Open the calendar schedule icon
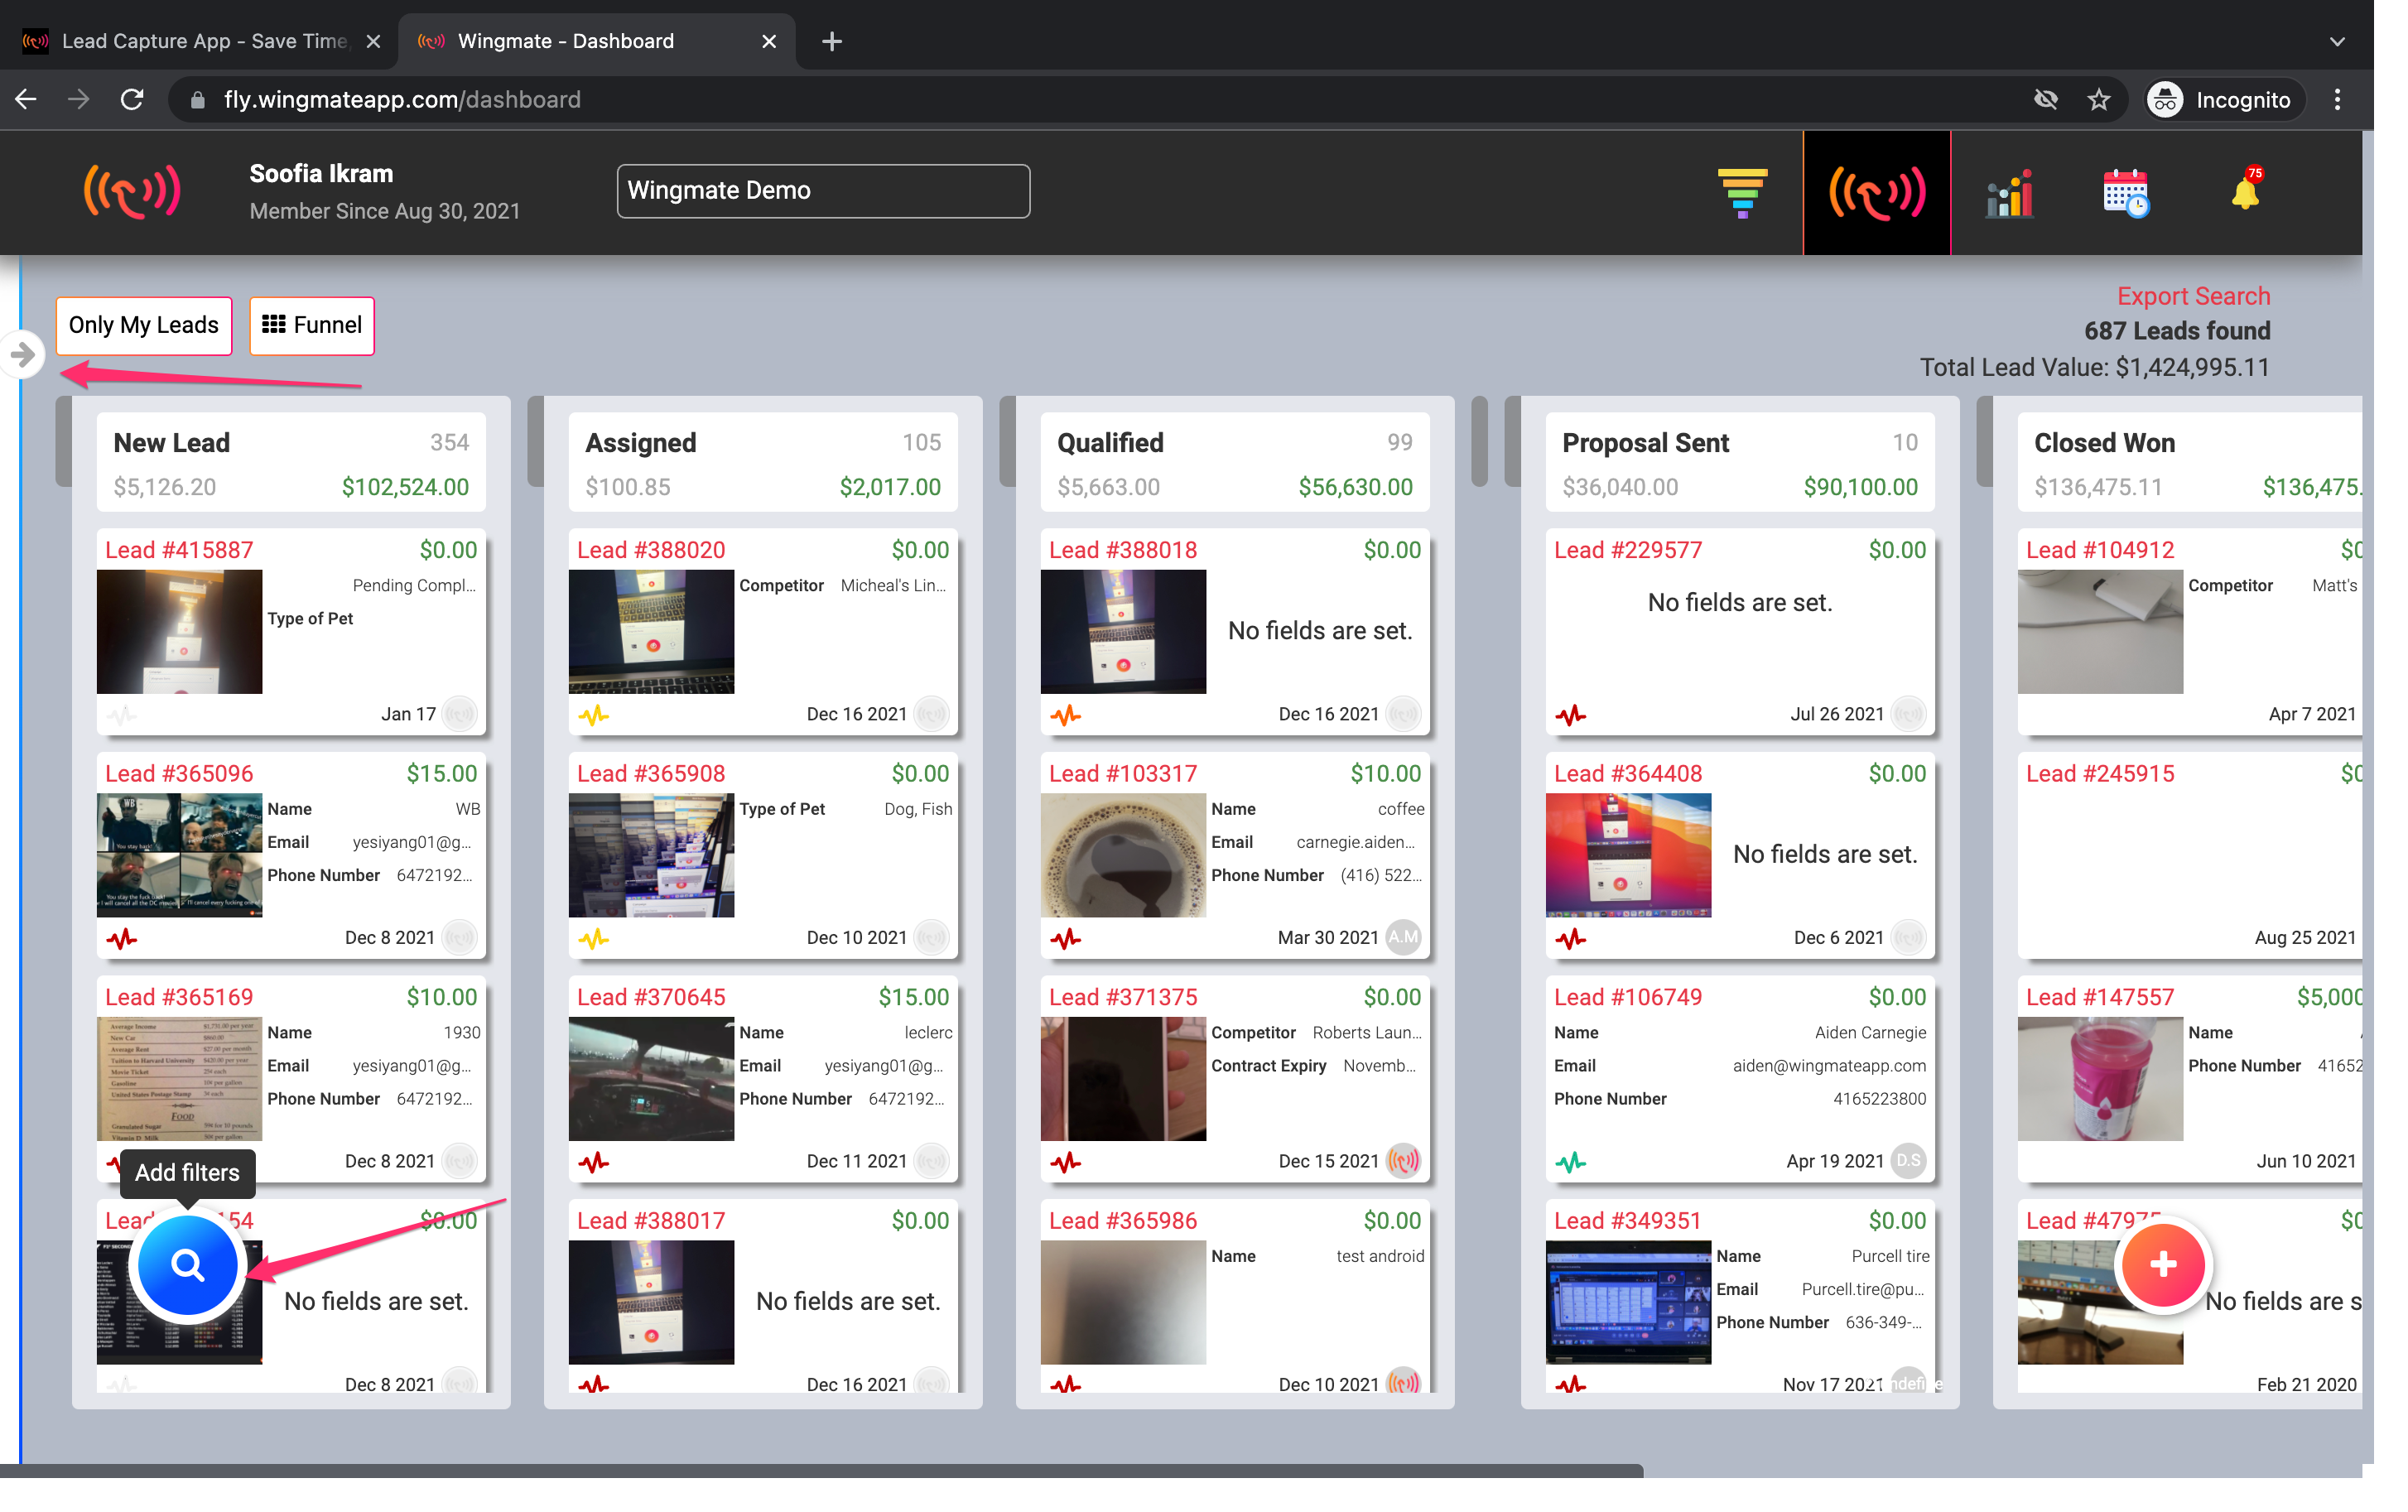 click(2126, 192)
